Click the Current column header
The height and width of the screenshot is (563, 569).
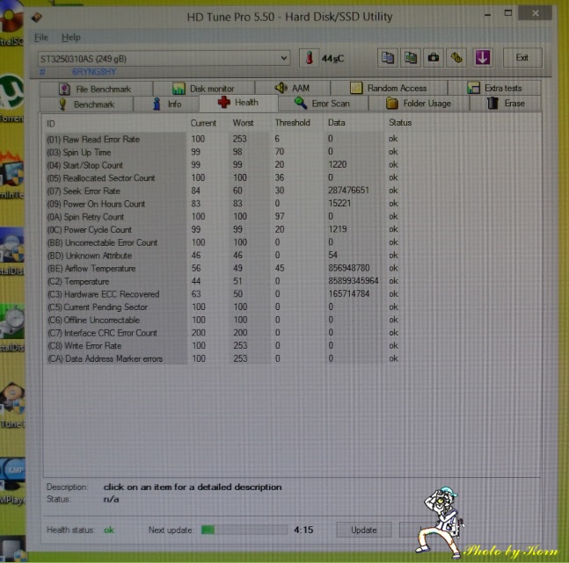(203, 123)
